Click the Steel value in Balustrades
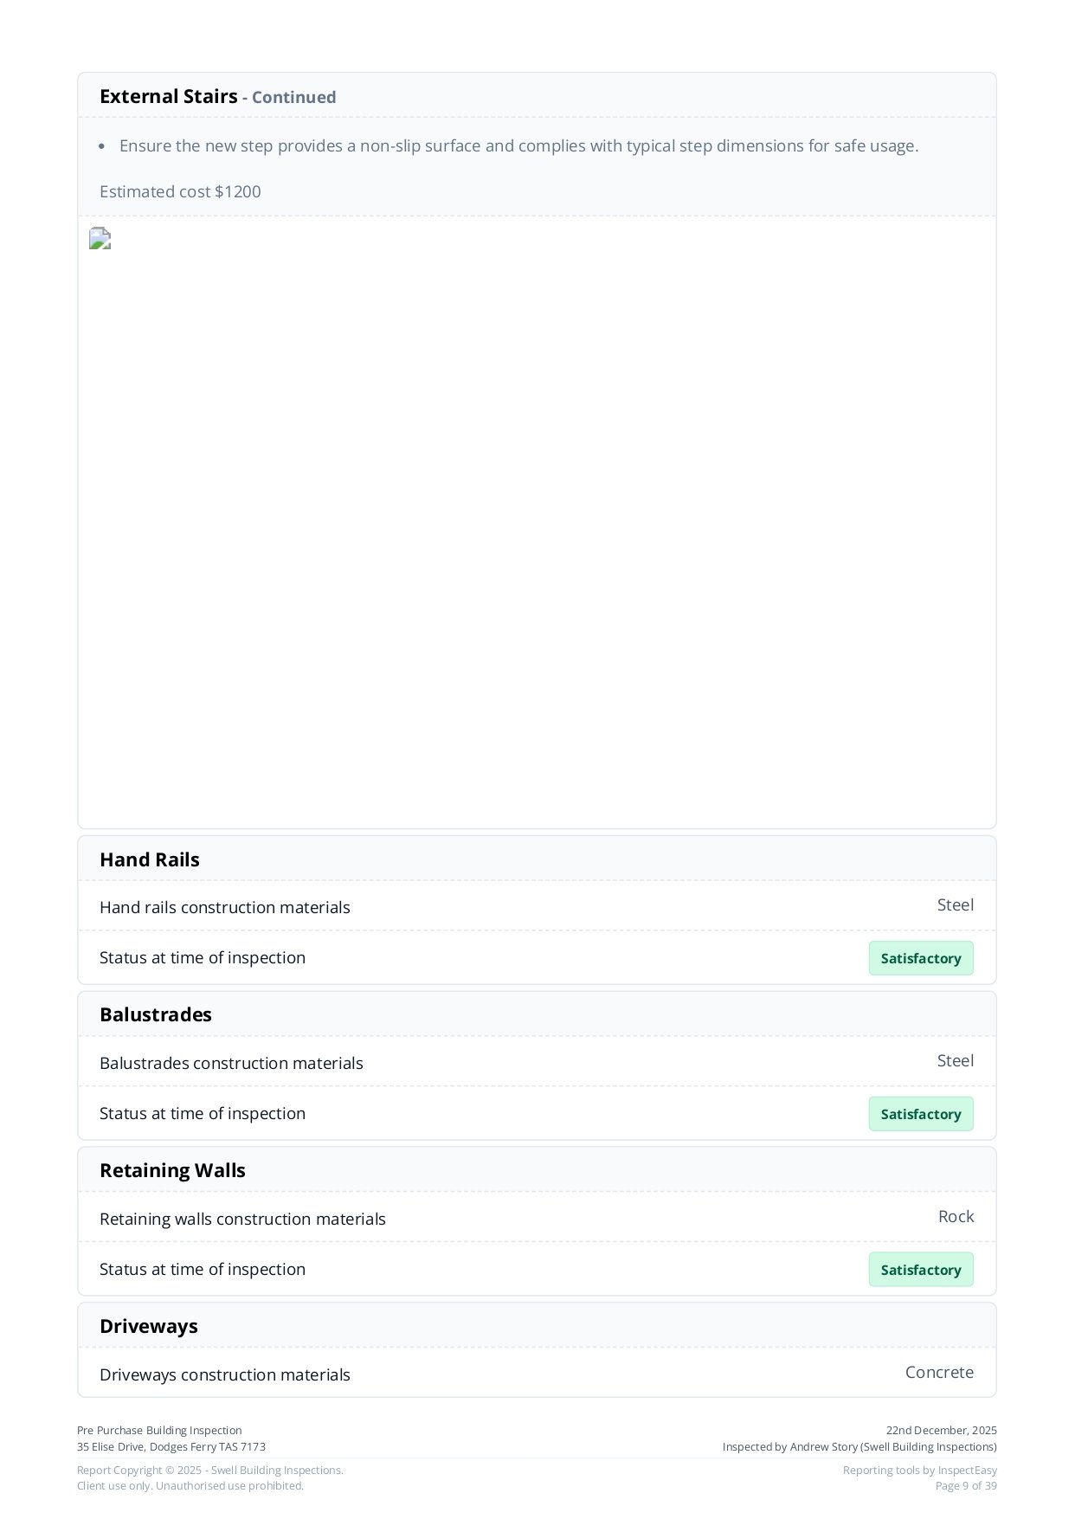Viewport: 1075px width, 1519px height. pyautogui.click(x=955, y=1061)
